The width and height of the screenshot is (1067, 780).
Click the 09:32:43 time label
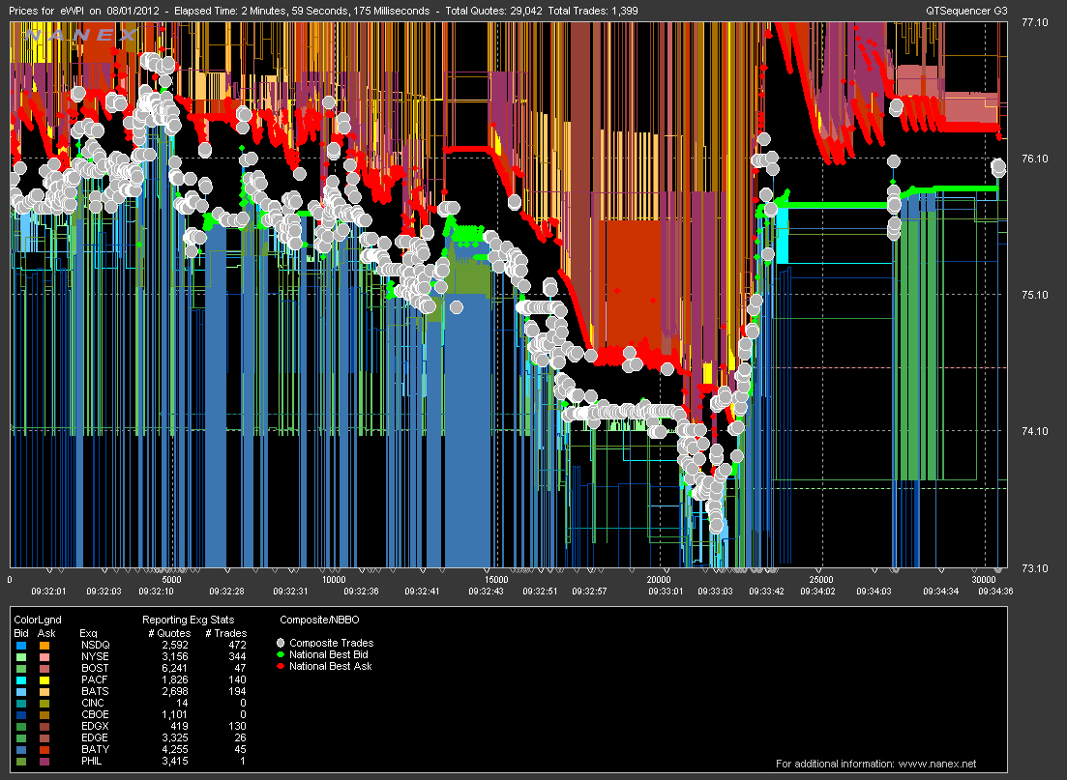486,592
